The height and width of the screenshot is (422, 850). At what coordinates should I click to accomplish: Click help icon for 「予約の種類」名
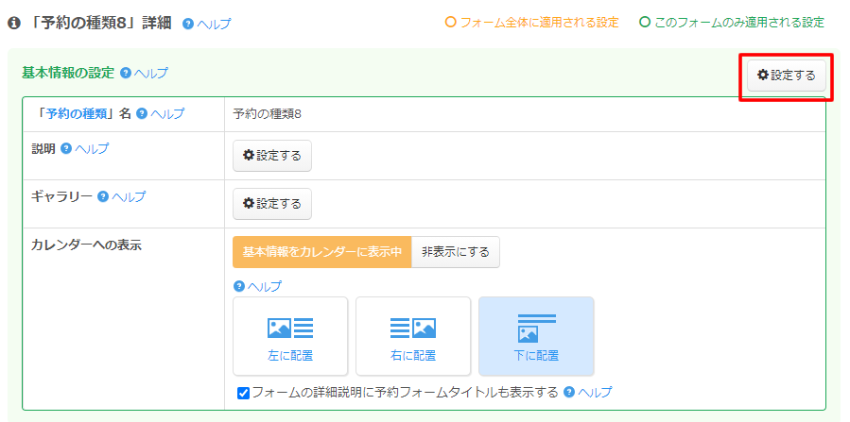(x=160, y=113)
